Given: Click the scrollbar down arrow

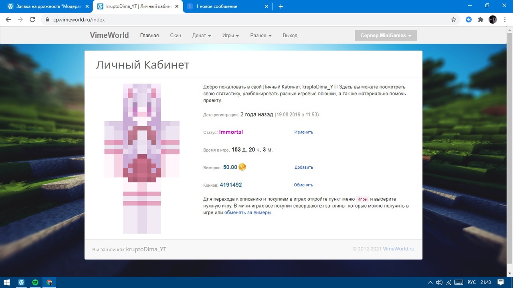Looking at the screenshot, I should [510, 273].
